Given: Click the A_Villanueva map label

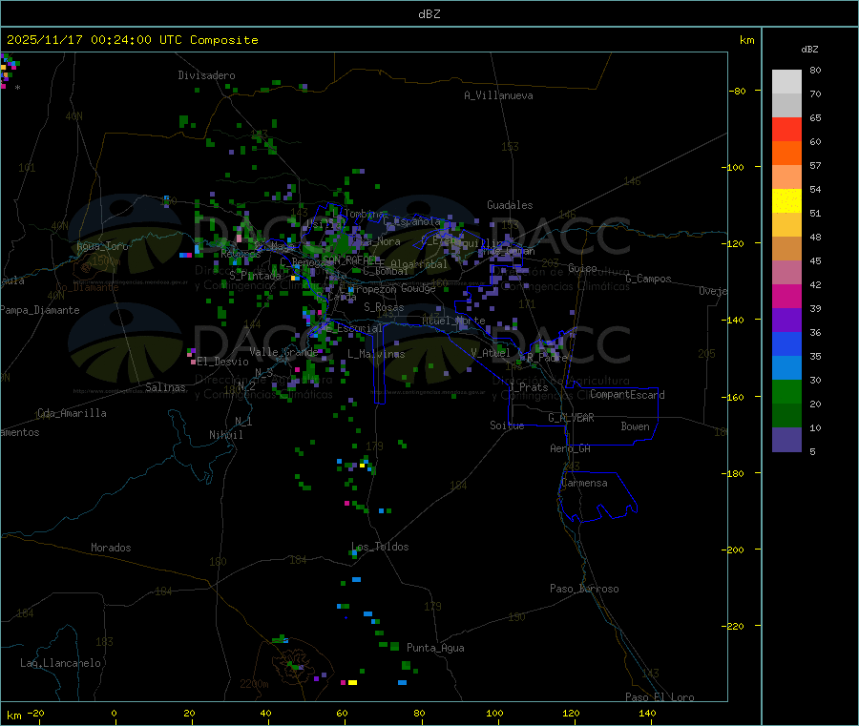Looking at the screenshot, I should [498, 95].
